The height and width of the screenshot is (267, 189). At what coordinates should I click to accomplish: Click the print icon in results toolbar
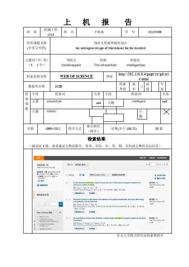click(x=80, y=175)
